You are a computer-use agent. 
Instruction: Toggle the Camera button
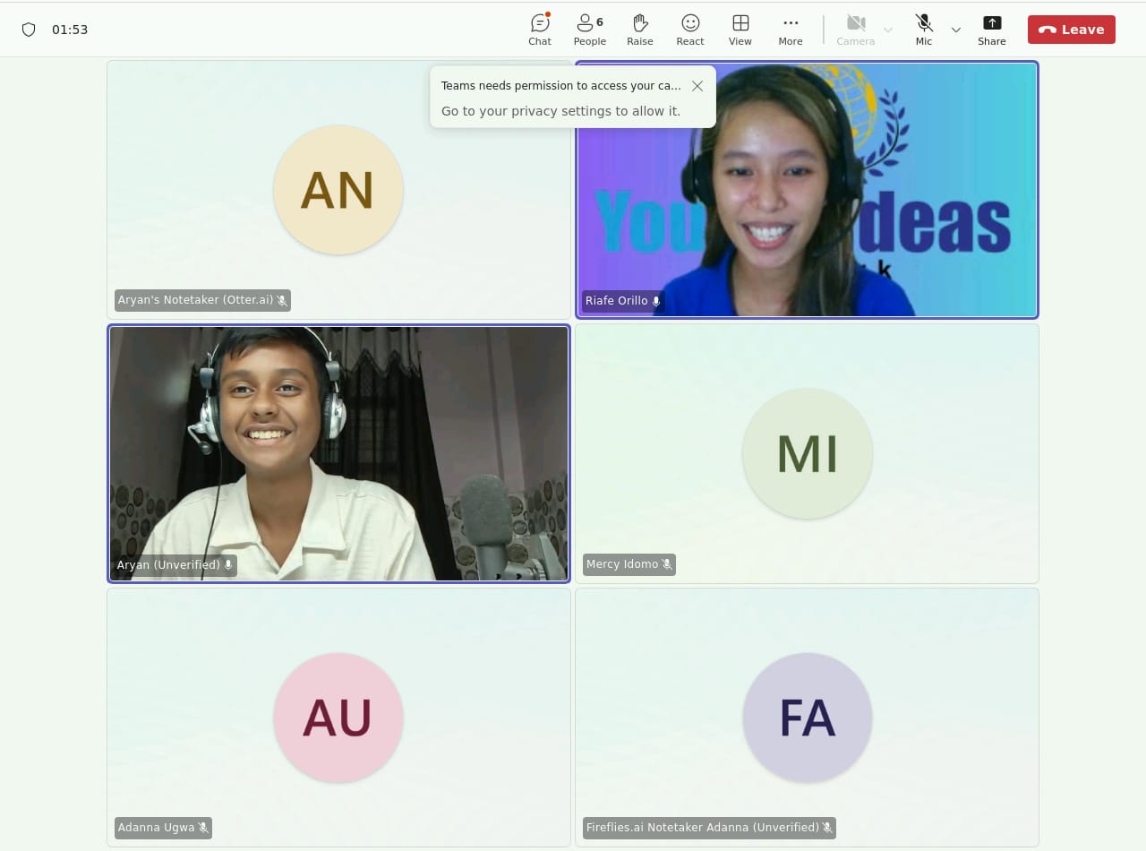[855, 30]
